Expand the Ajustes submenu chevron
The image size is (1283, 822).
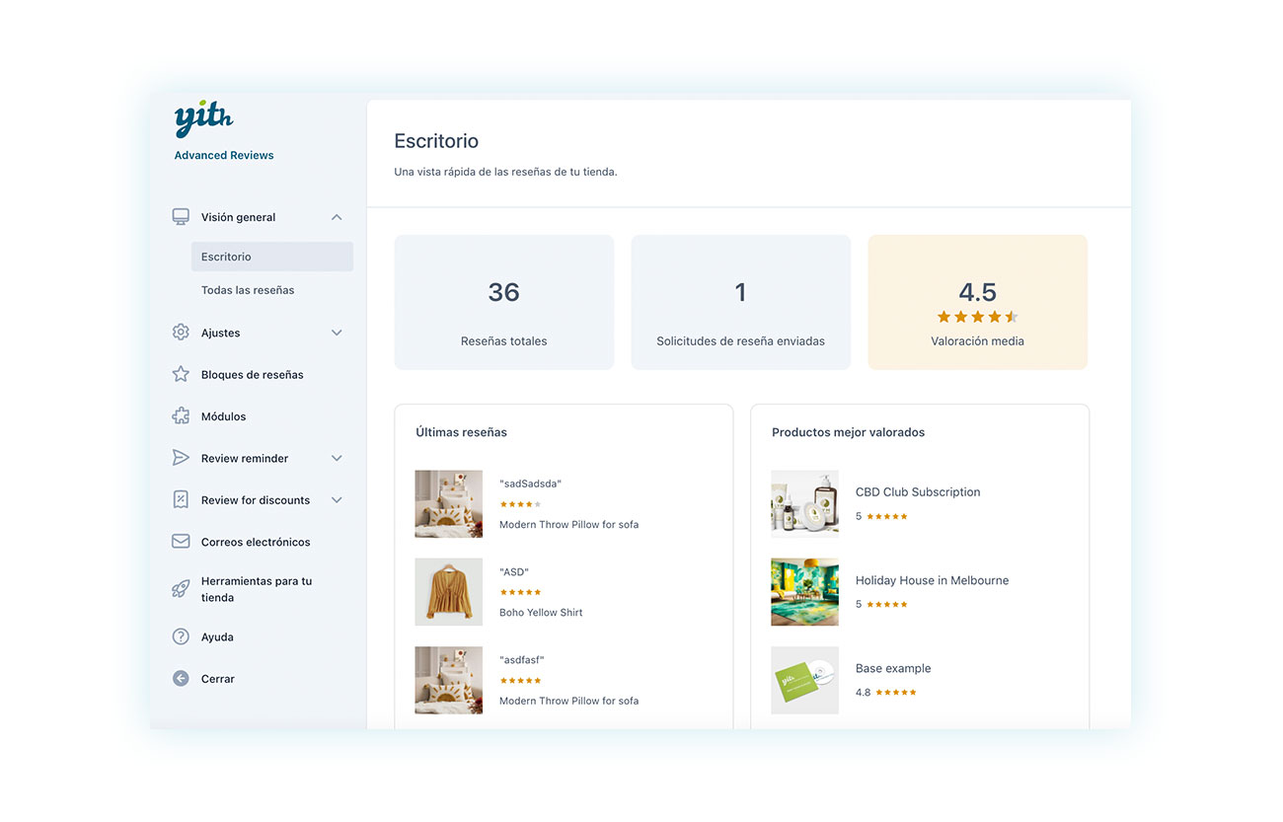[x=337, y=333]
